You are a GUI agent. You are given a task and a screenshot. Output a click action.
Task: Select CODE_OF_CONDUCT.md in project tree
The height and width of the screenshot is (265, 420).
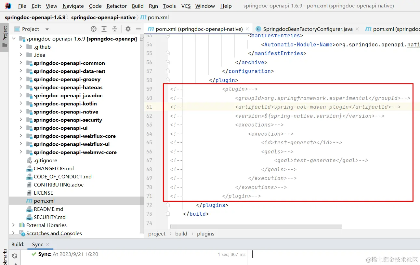coord(63,176)
